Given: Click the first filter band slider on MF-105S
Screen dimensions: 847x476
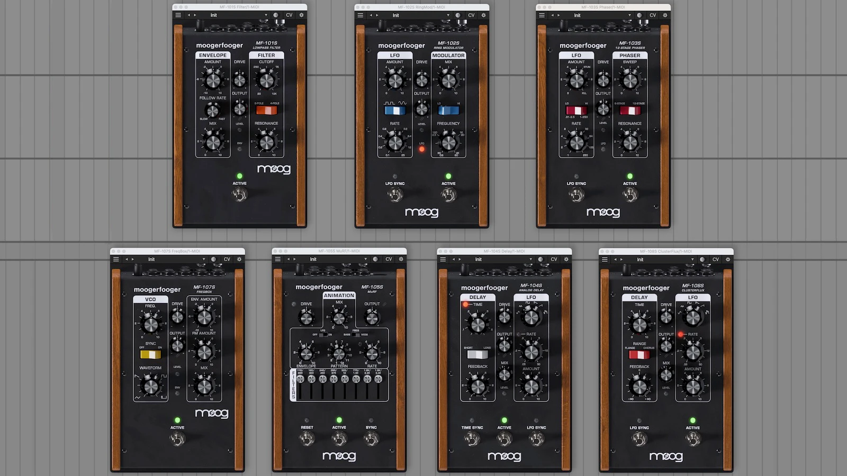Looking at the screenshot, I should pos(300,389).
